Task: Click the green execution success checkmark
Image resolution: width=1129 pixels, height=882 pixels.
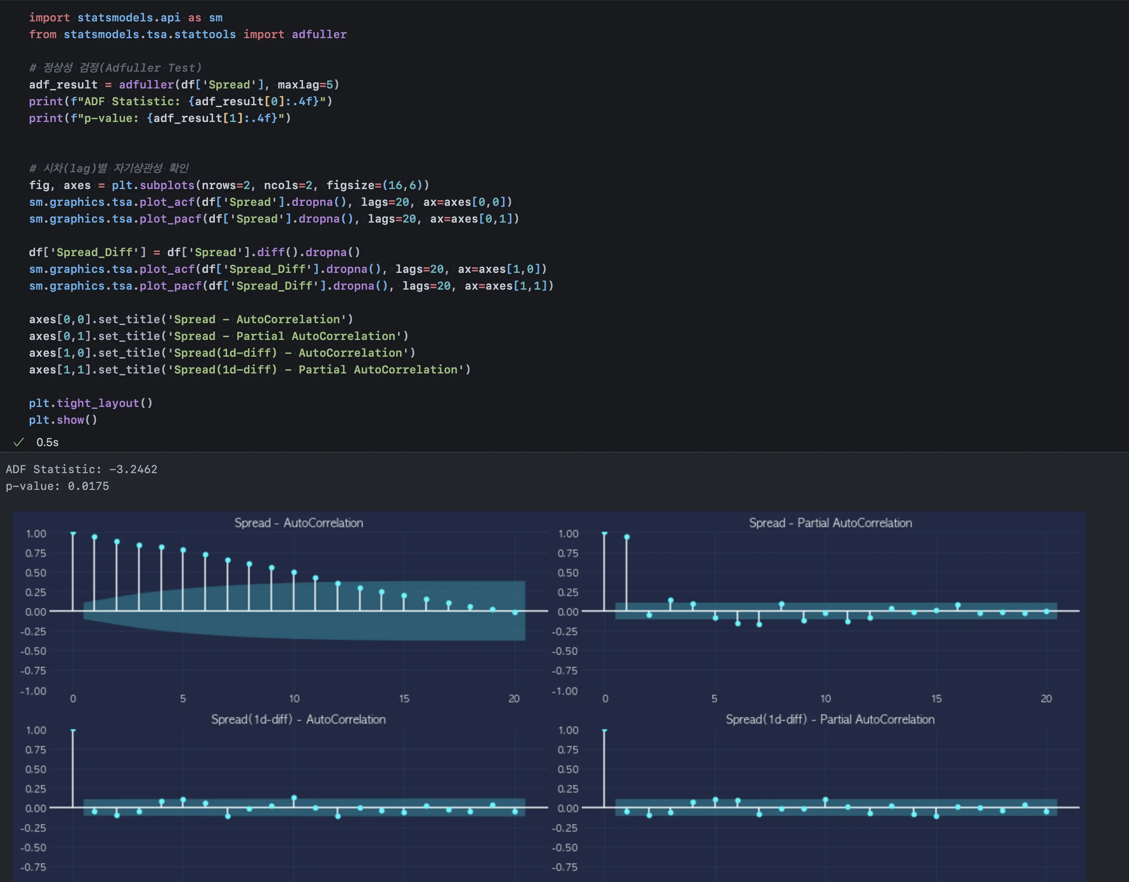Action: point(19,442)
